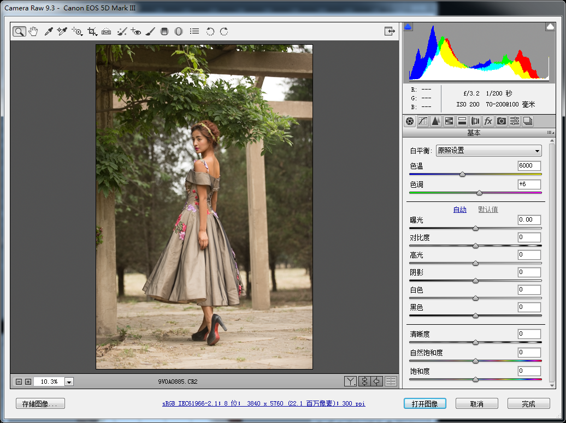Select the Red Eye Removal tool
Screen dimensions: 566x423
point(135,31)
